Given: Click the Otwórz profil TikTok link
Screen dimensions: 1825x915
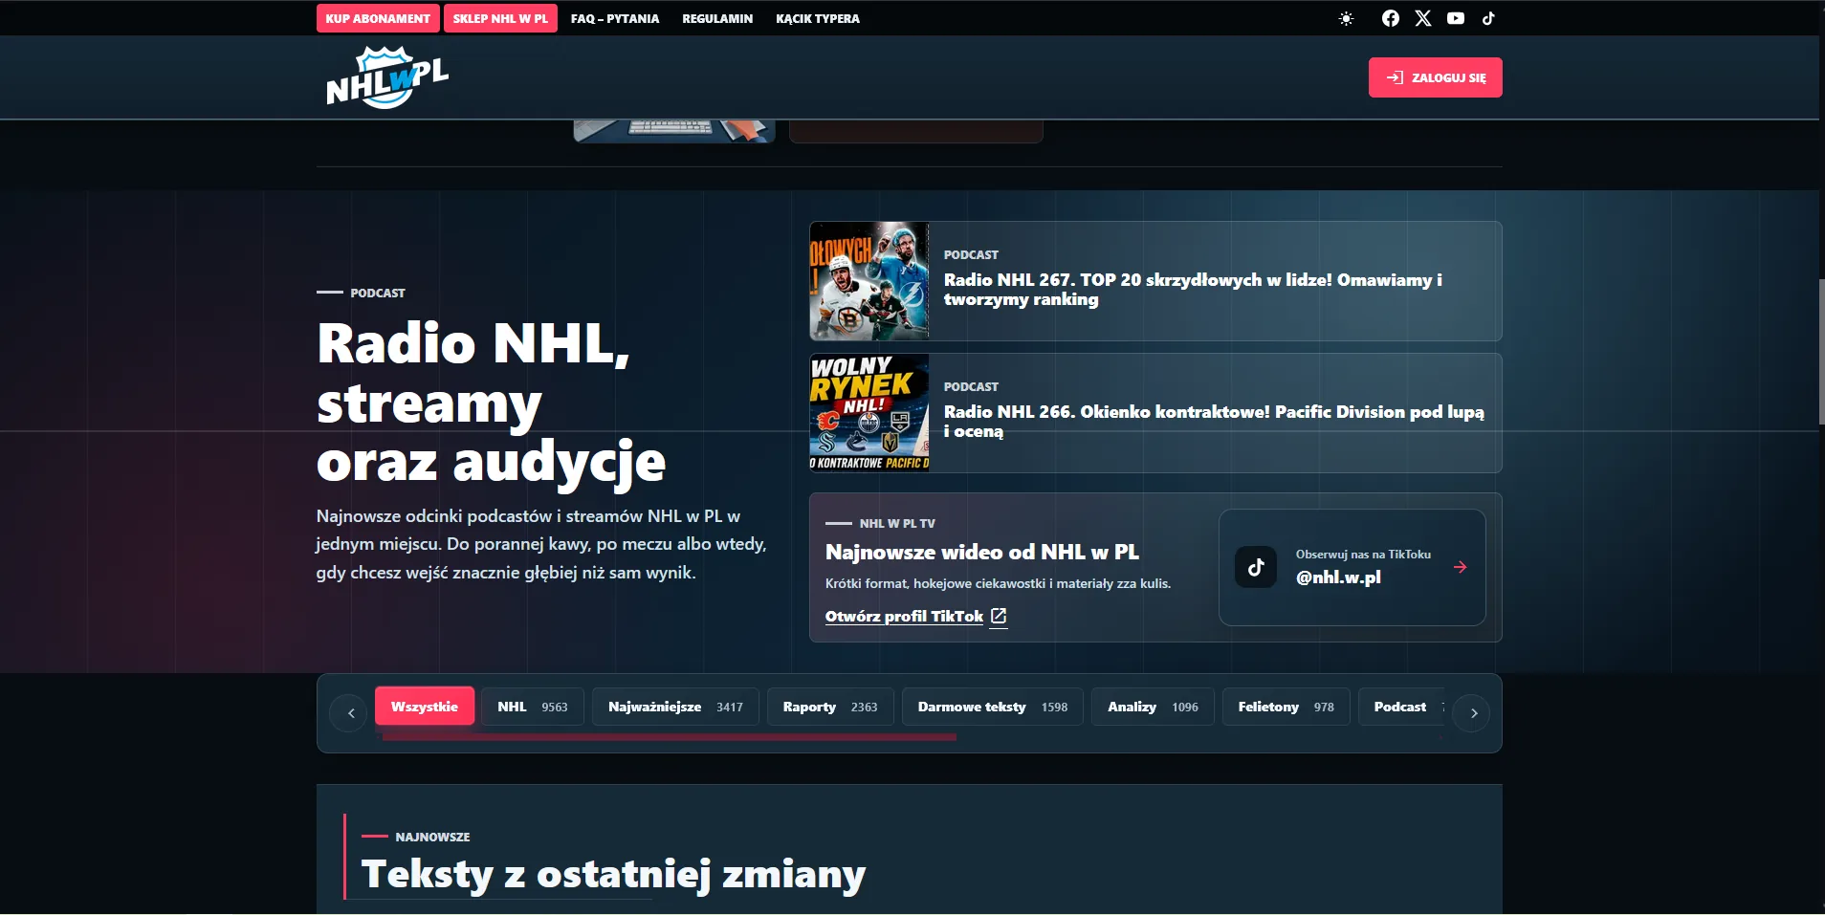Looking at the screenshot, I should 904,617.
